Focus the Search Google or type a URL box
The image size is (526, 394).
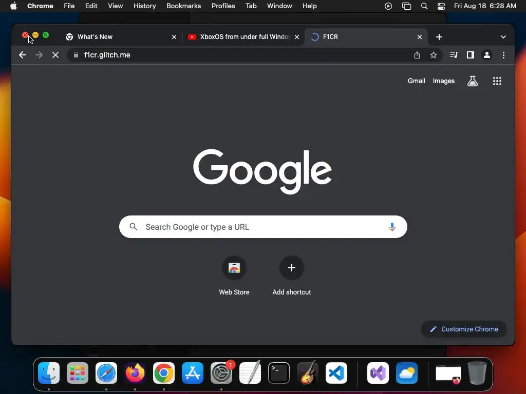click(x=263, y=227)
